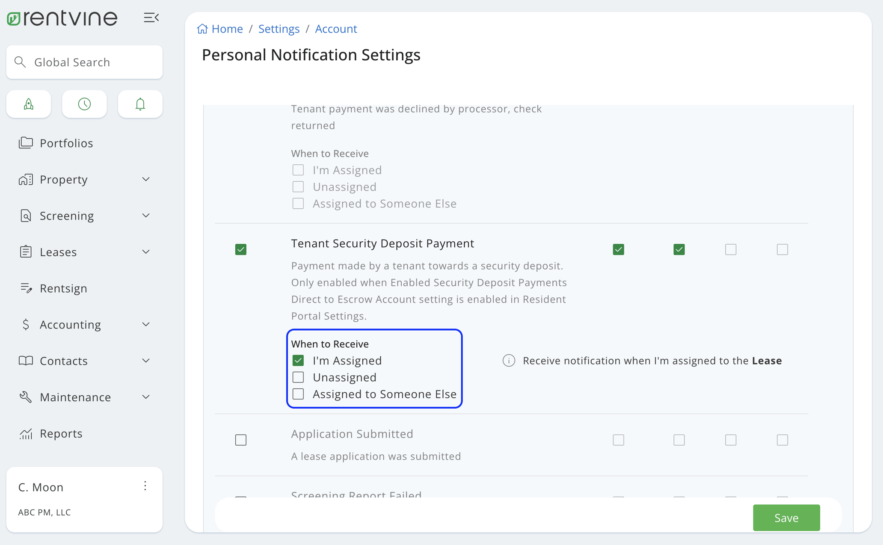883x545 pixels.
Task: Check the Application Submitted notification checkbox
Action: 240,439
